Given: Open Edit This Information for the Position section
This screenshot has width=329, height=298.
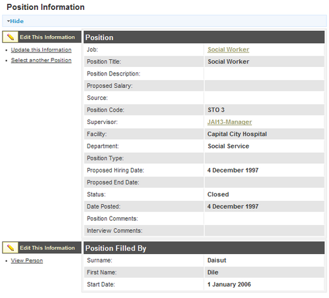Looking at the screenshot, I should (47, 37).
